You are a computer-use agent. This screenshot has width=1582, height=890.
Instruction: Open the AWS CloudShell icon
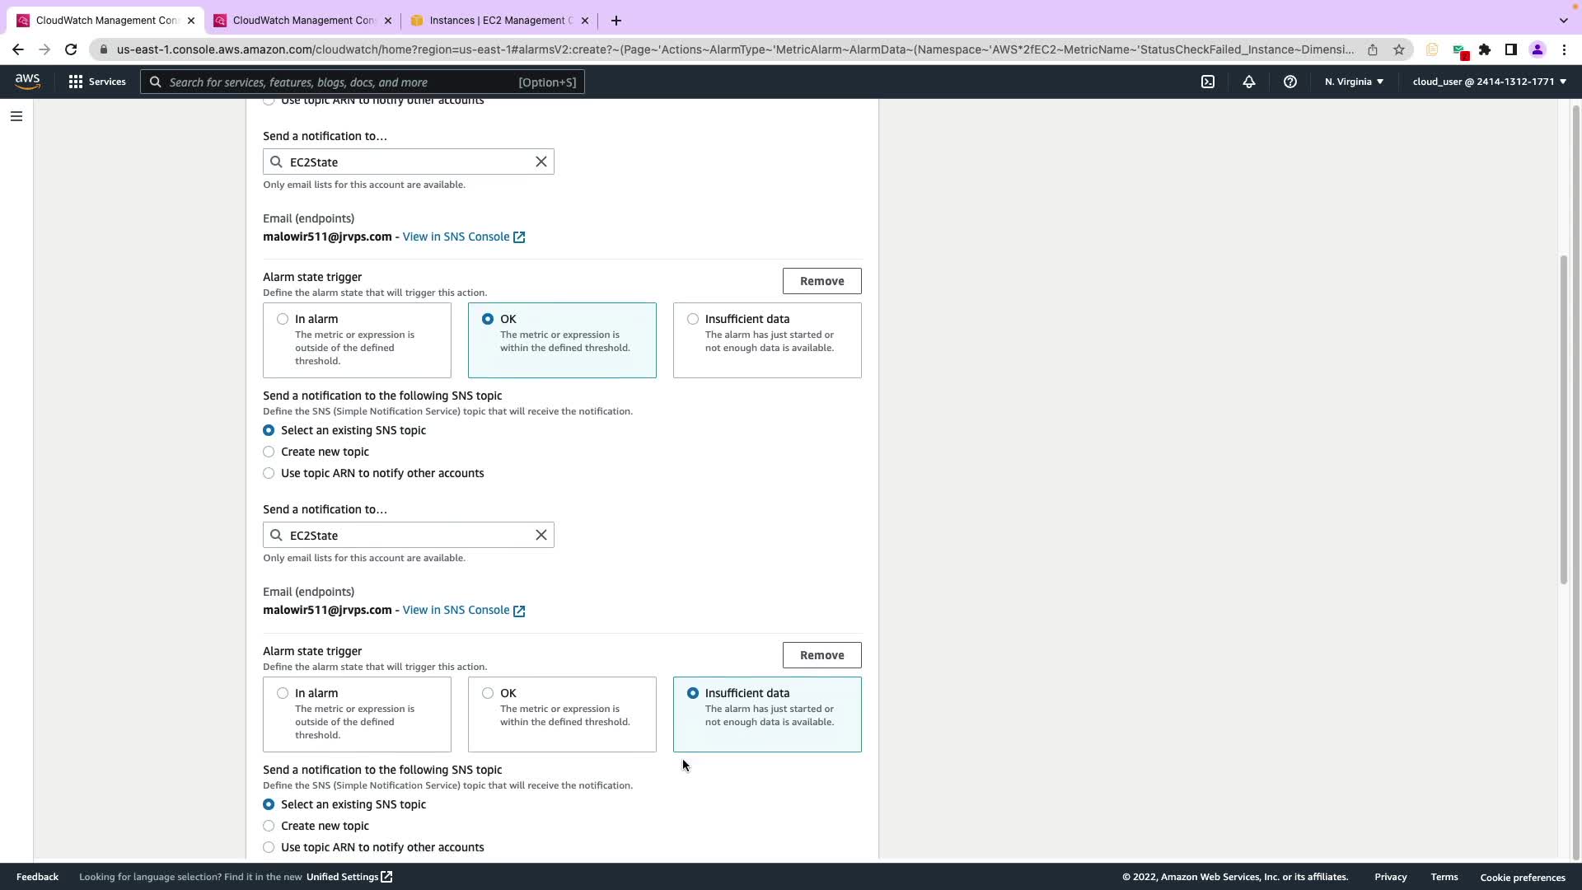(x=1207, y=82)
